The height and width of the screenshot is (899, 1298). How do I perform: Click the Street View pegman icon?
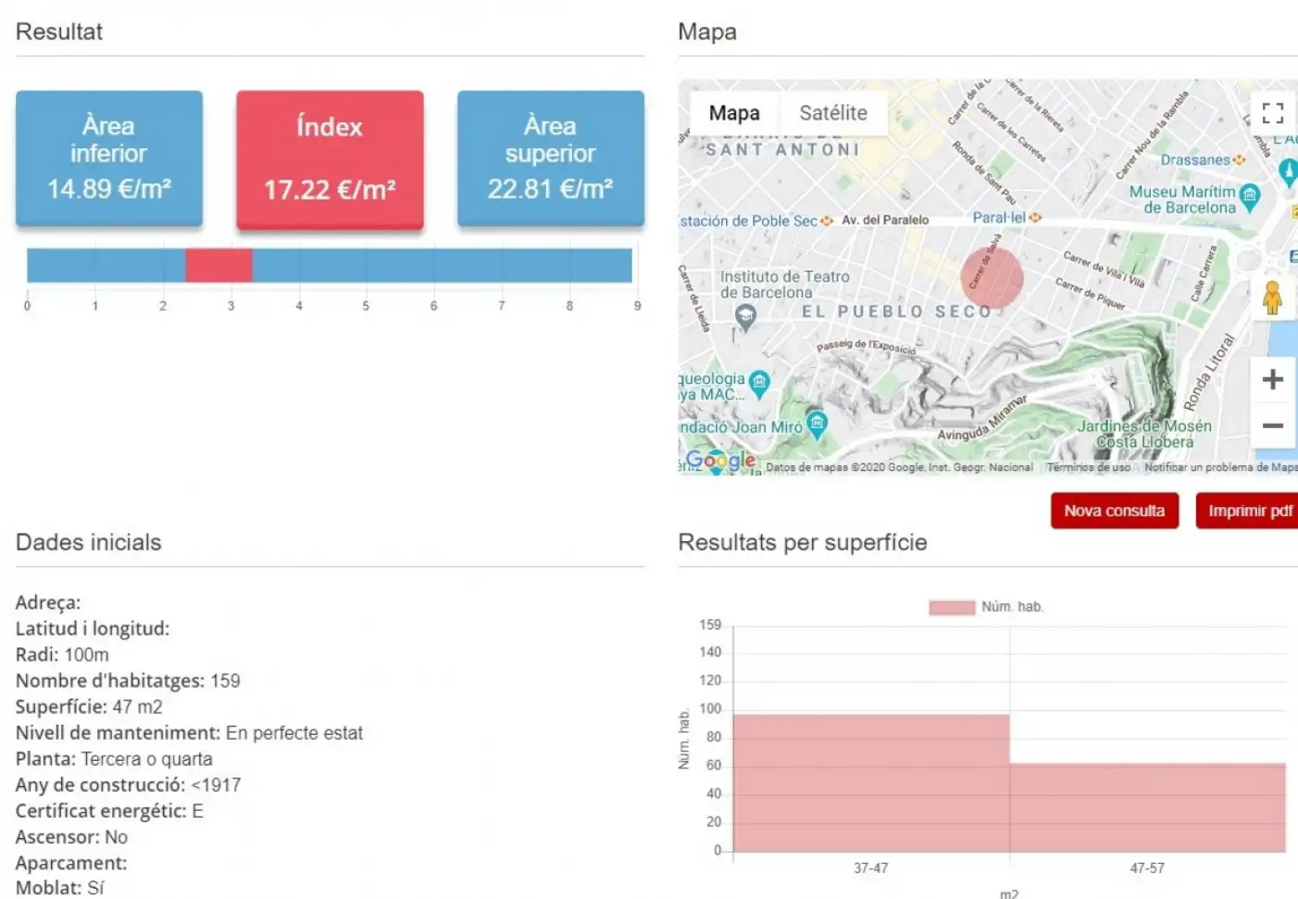[1272, 297]
